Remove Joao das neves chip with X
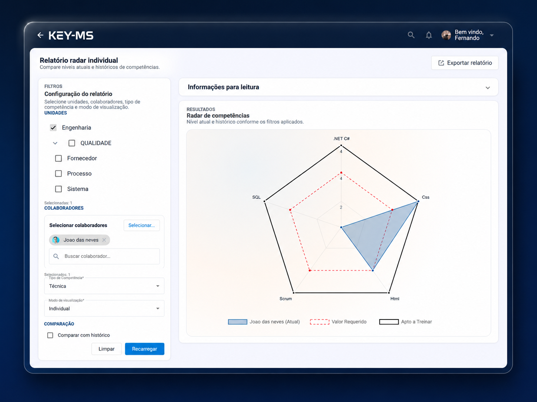This screenshot has height=402, width=537. pyautogui.click(x=104, y=240)
